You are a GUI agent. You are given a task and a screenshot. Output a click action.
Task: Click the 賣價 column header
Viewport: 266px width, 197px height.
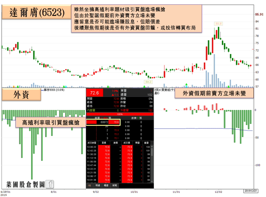pyautogui.click(x=115, y=143)
